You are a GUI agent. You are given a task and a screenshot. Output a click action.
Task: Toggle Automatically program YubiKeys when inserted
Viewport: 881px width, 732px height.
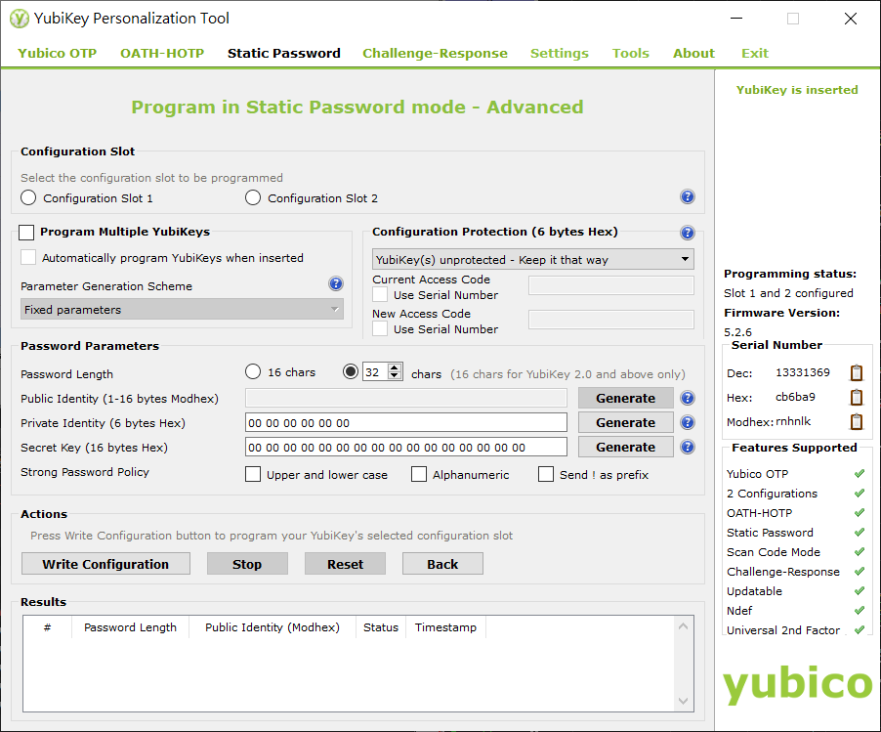pos(28,257)
